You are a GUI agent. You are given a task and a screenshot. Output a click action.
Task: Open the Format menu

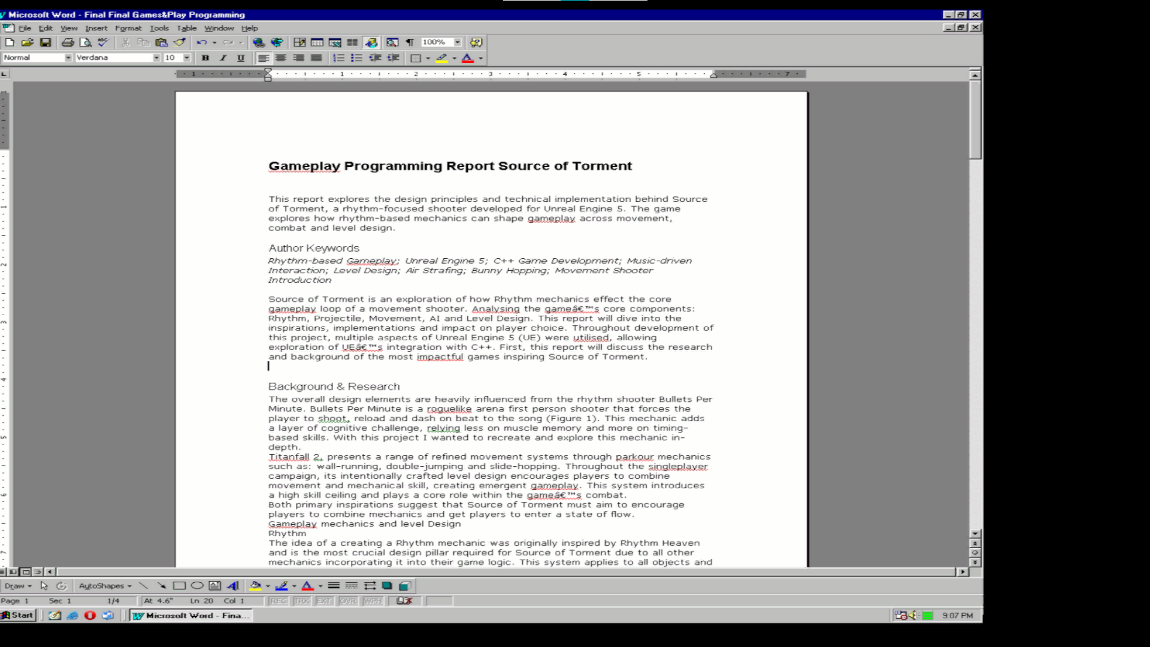click(128, 28)
